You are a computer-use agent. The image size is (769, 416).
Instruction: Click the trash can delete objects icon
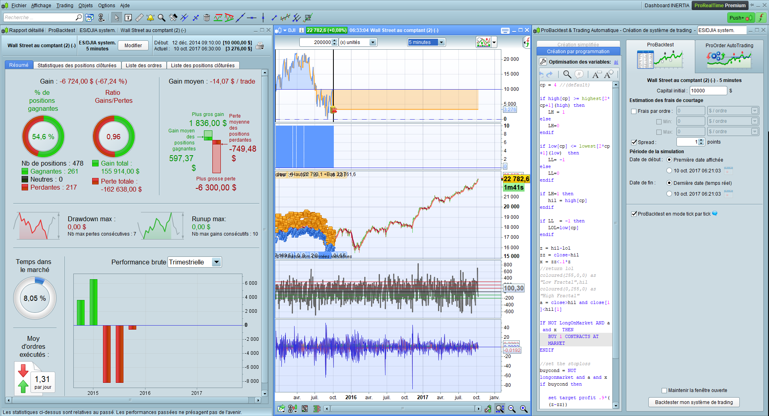click(x=207, y=18)
